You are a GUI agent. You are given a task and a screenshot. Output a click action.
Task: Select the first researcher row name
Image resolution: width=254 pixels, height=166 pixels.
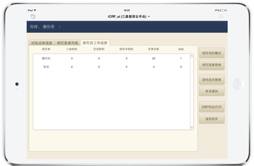point(46,58)
